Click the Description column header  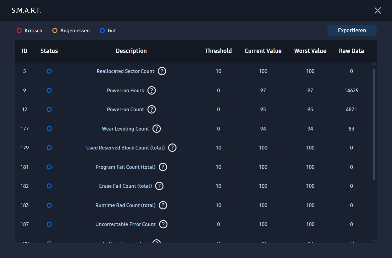tap(131, 51)
